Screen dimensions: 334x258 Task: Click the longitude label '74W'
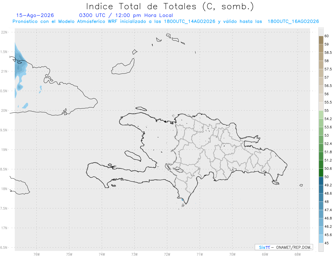[102, 254]
